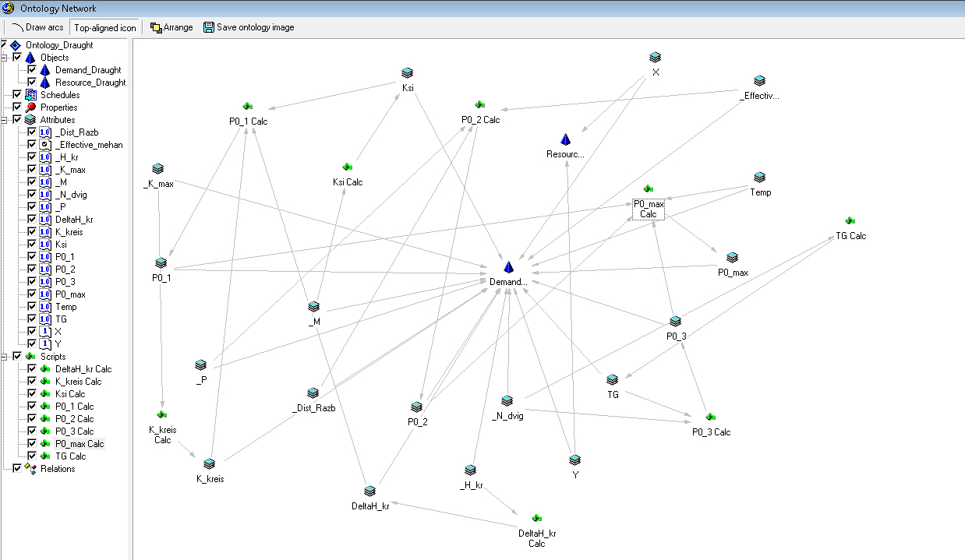This screenshot has width=965, height=560.
Task: Select the P0_max Calc script node
Action: (x=649, y=189)
